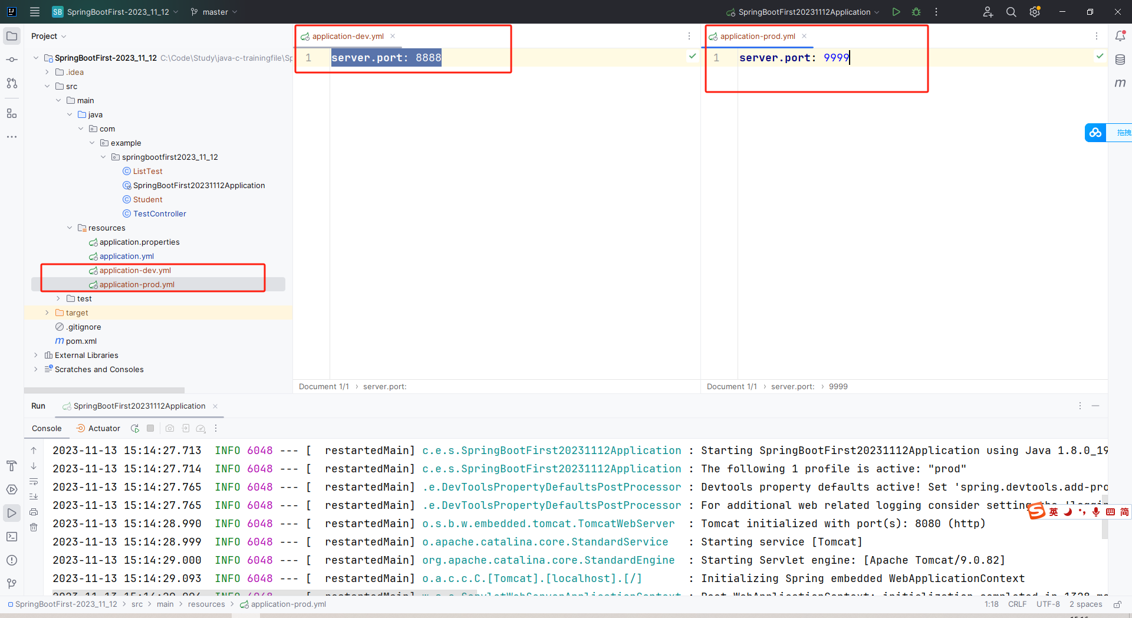
Task: Open Project view mode dropdown
Action: click(x=48, y=36)
